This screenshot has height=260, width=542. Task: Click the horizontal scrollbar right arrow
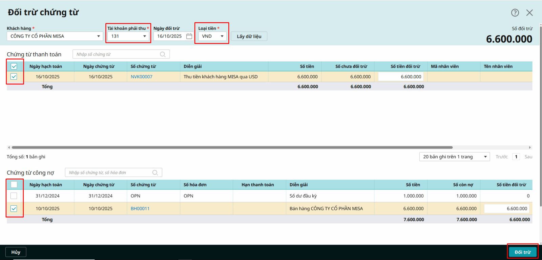(x=530, y=148)
